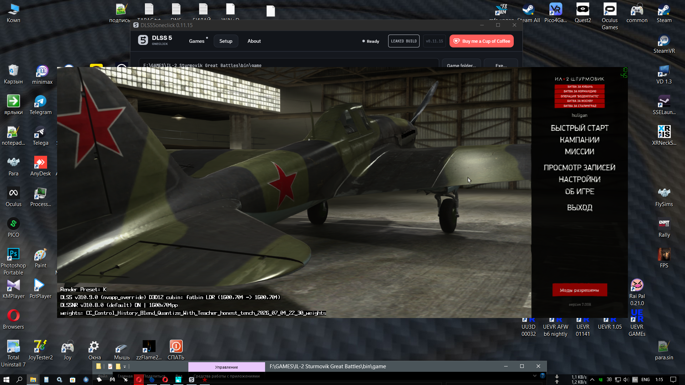Select the БИТВА ЗА МОСКВУ module banner
The image size is (685, 385).
[580, 101]
